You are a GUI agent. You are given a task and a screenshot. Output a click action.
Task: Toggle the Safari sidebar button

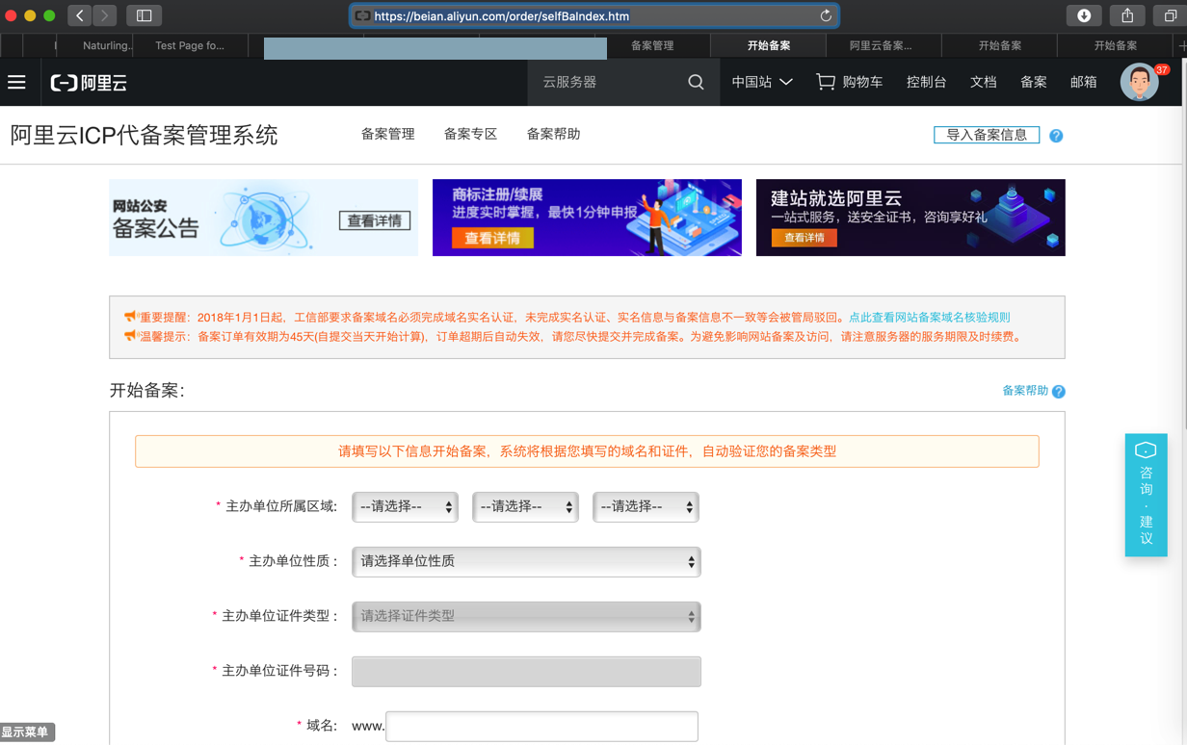pyautogui.click(x=144, y=15)
